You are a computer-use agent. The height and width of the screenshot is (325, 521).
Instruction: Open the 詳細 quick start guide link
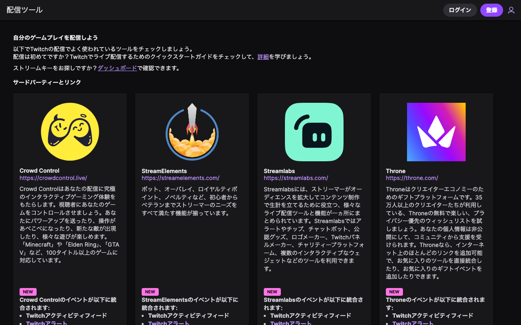click(x=263, y=57)
